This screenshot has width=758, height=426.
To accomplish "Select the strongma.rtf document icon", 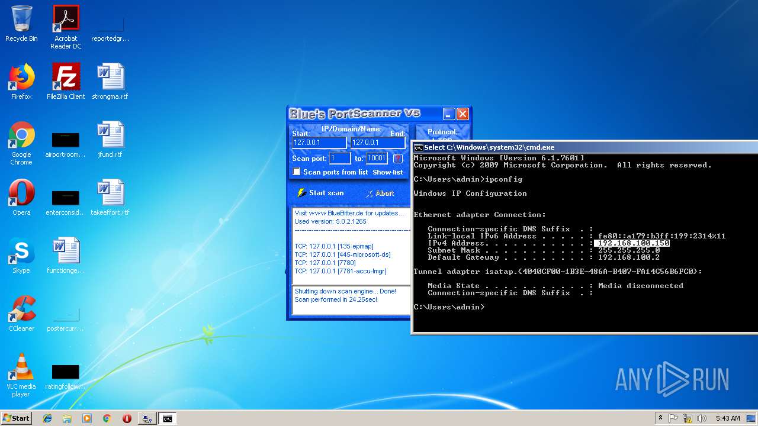I will [110, 82].
